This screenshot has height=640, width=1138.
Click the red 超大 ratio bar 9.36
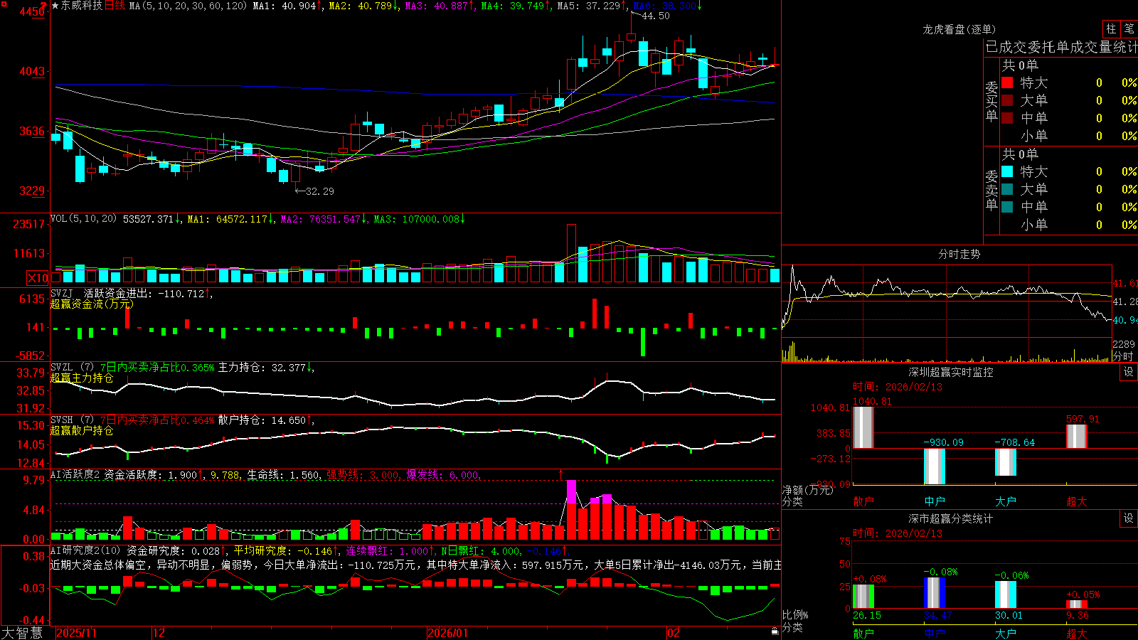tap(1077, 604)
